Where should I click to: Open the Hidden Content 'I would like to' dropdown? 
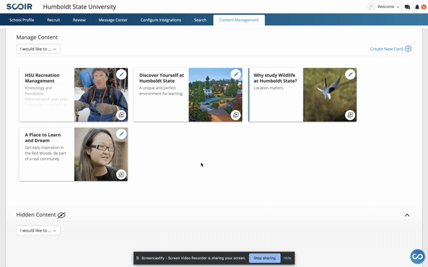39,230
